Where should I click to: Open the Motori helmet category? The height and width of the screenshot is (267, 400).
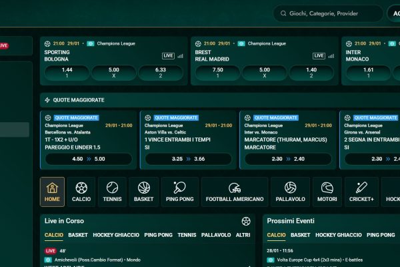click(x=327, y=192)
